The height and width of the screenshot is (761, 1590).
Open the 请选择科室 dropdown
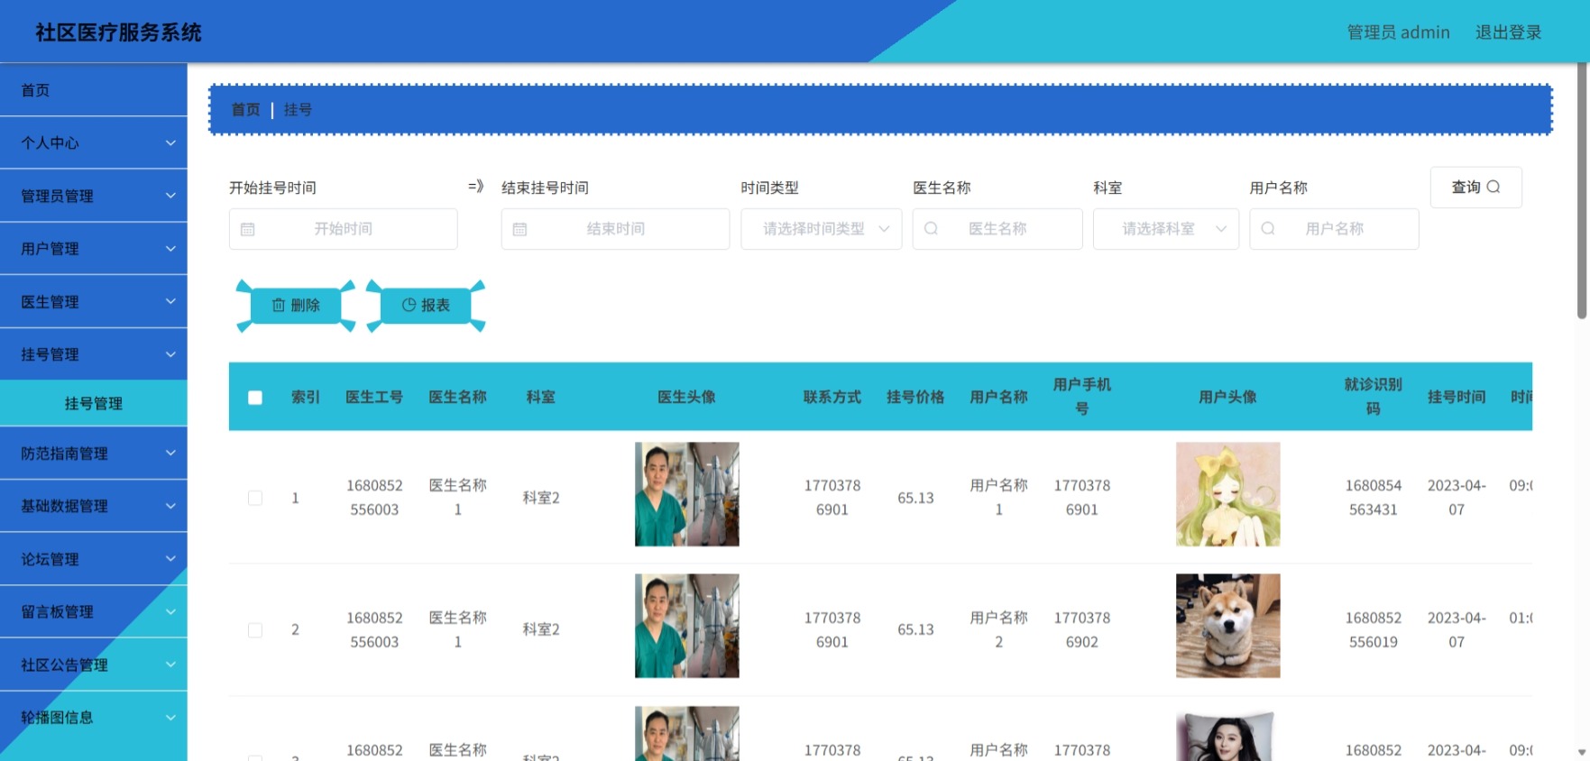coord(1166,229)
